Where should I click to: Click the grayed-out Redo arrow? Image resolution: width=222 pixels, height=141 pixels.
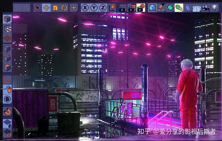point(26,8)
